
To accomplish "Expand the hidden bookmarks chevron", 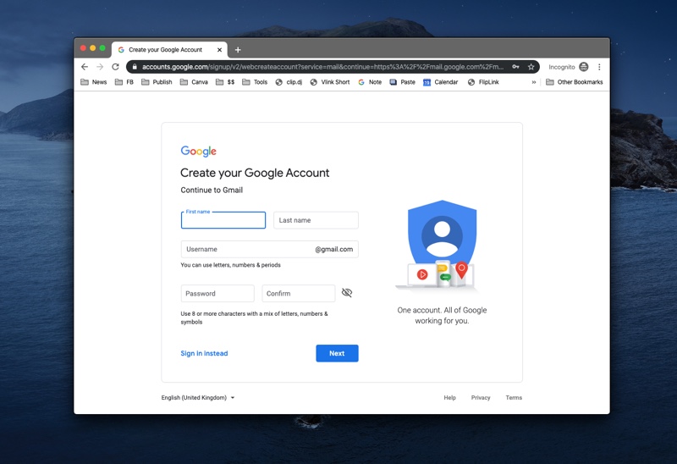I will tap(534, 81).
